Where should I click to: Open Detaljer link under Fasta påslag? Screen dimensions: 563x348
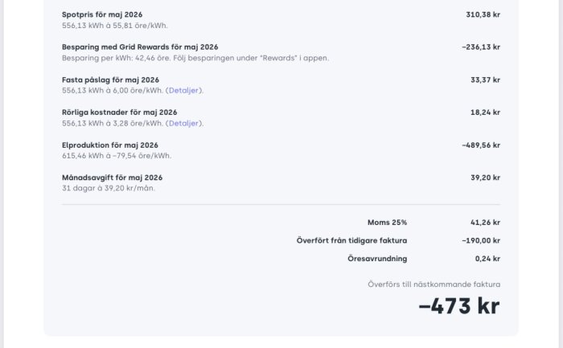click(183, 90)
